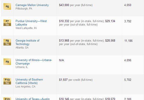Click the N/A tuition cell for Illinois
144x100 pixels.
(x=62, y=60)
